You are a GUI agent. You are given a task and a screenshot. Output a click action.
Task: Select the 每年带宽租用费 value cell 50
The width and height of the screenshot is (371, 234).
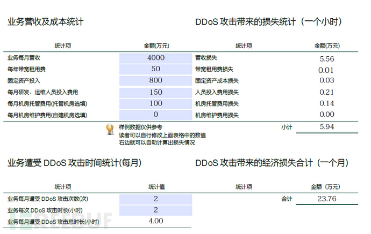click(x=156, y=69)
